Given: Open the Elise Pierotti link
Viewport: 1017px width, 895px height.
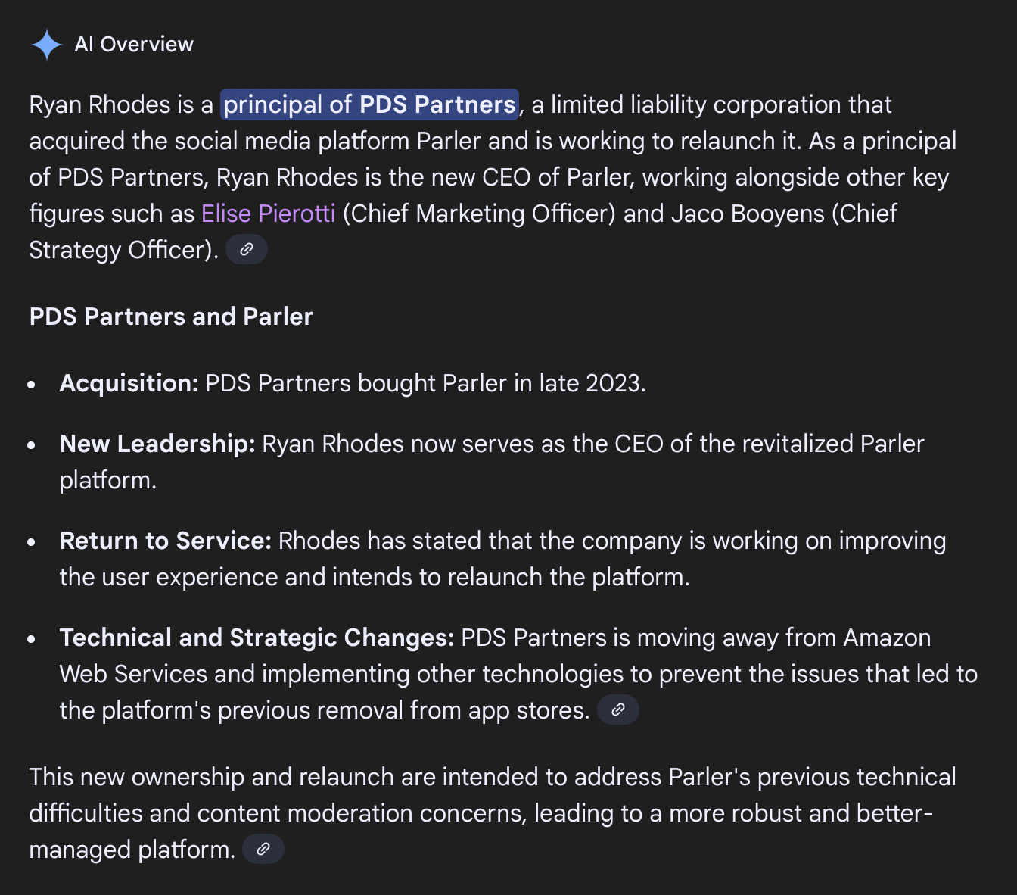Looking at the screenshot, I should [x=268, y=214].
